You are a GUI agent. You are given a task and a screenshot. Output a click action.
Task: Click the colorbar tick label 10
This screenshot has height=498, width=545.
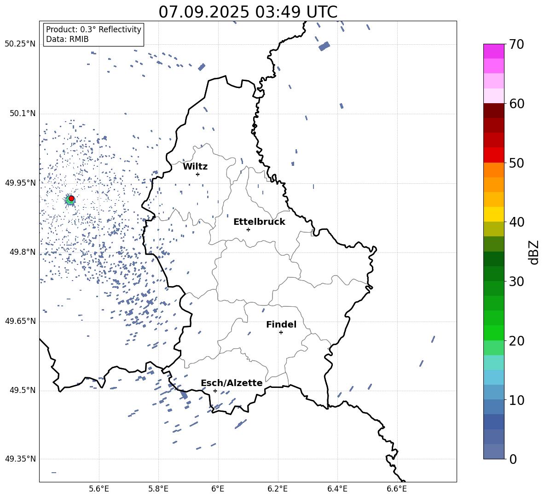point(516,400)
